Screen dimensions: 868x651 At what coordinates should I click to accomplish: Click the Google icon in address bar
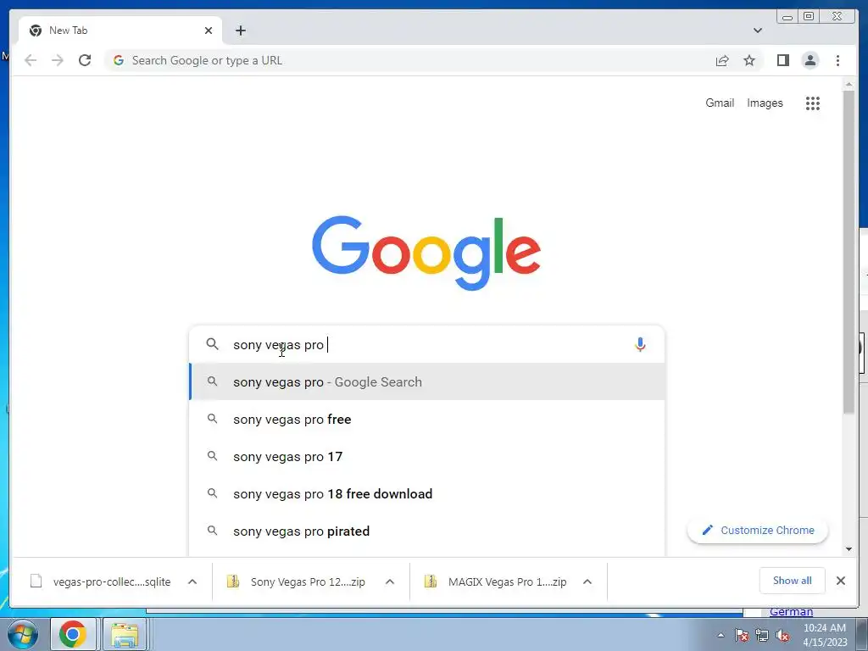coord(119,60)
